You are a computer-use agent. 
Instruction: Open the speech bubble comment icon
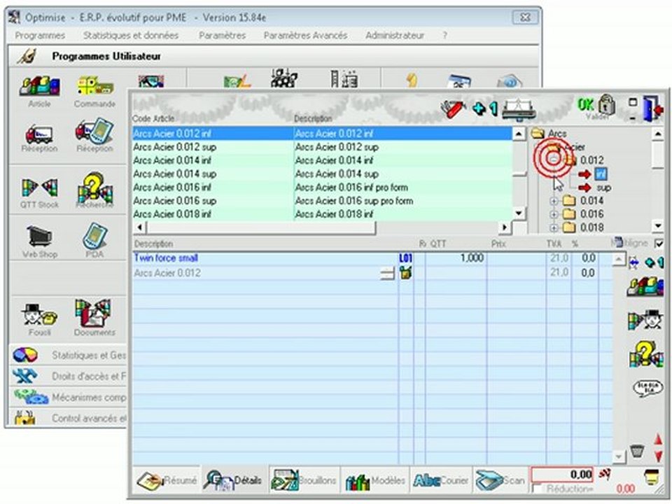[x=647, y=388]
